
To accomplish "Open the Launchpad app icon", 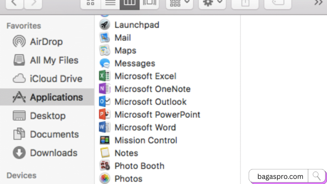I will (105, 25).
